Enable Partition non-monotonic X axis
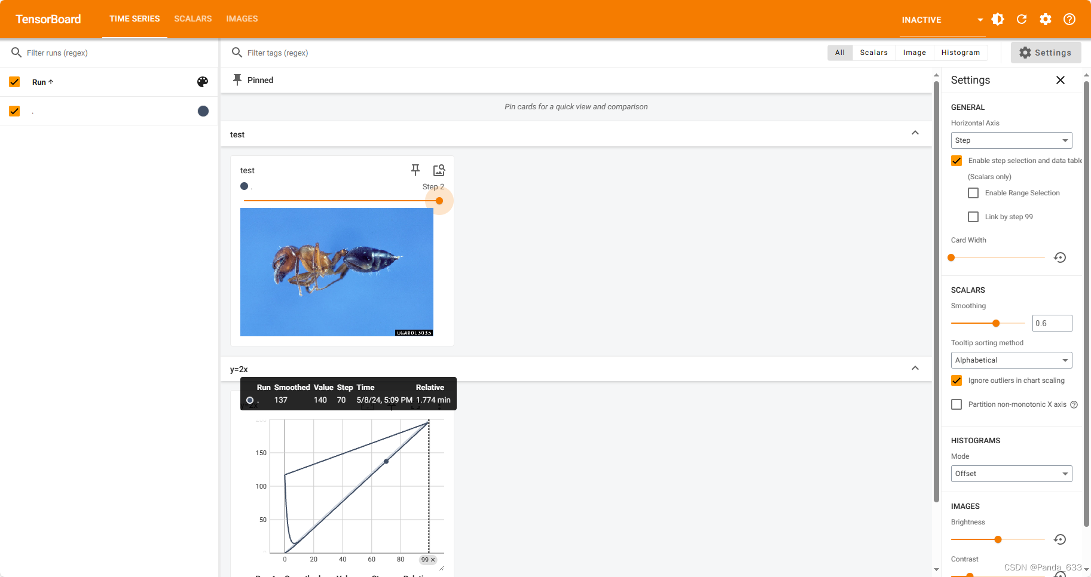1091x577 pixels. 956,404
